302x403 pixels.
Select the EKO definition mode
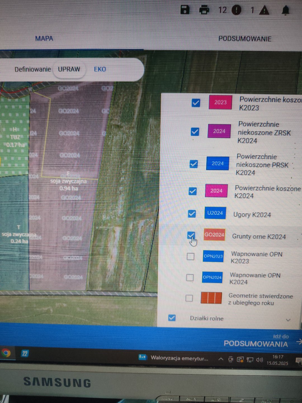click(100, 69)
